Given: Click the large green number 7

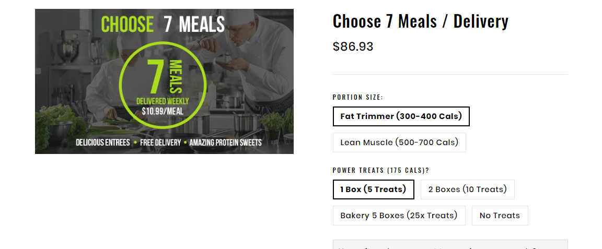Looking at the screenshot, I should click(157, 76).
